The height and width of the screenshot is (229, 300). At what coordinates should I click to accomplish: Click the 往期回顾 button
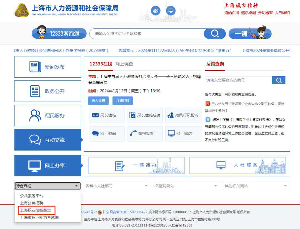click(x=122, y=101)
